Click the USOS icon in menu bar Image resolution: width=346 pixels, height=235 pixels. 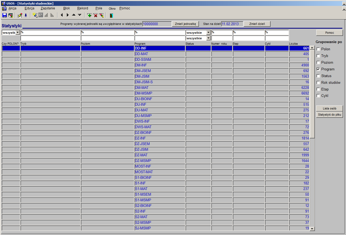[x=4, y=8]
